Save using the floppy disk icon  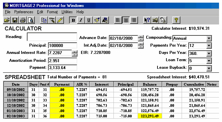[15, 20]
